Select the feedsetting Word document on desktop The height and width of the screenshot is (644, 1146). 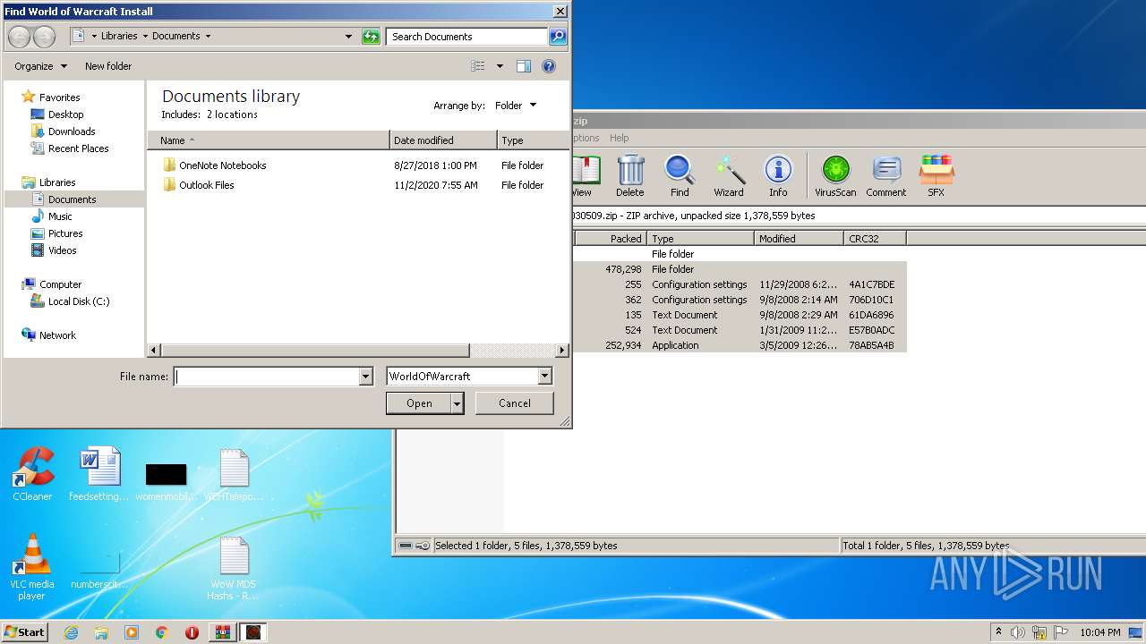(x=99, y=474)
